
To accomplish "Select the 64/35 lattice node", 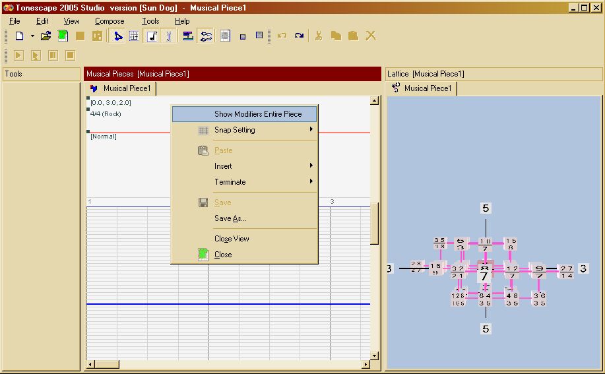I will pyautogui.click(x=485, y=299).
